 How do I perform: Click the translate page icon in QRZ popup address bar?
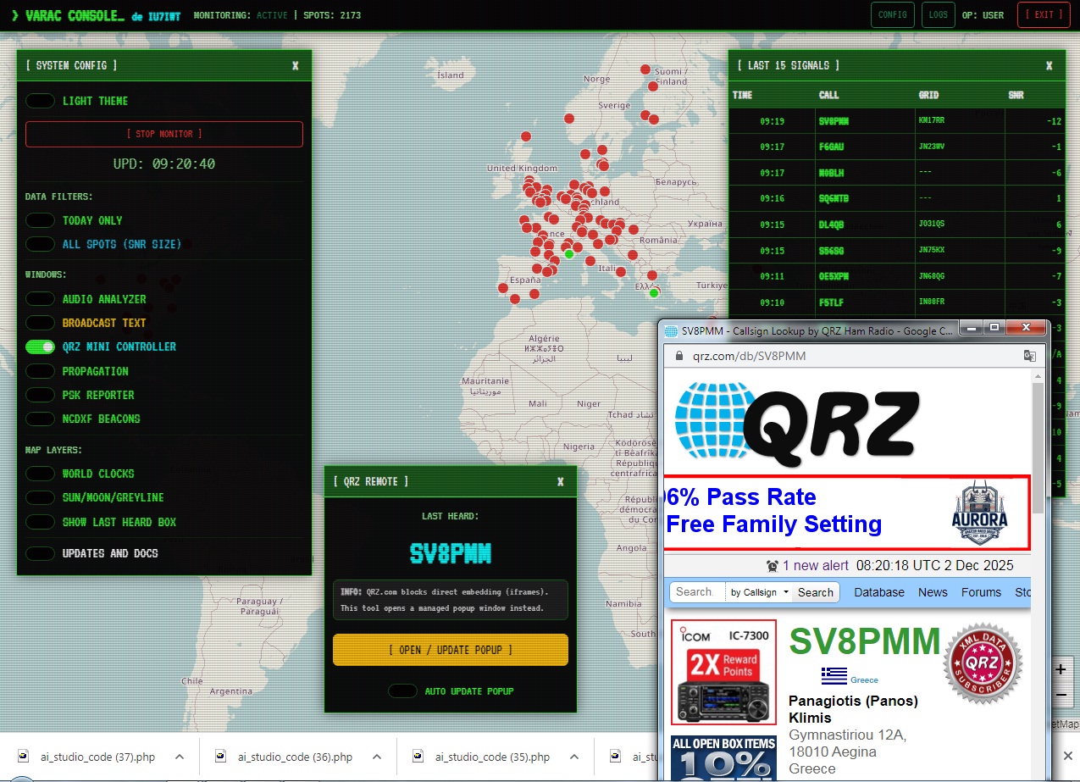coord(1029,356)
